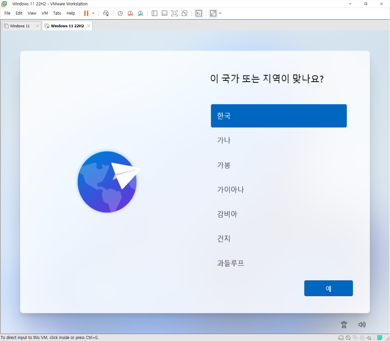Screen dimensions: 390x341
Task: Select 한국 in the region list
Action: (x=278, y=116)
